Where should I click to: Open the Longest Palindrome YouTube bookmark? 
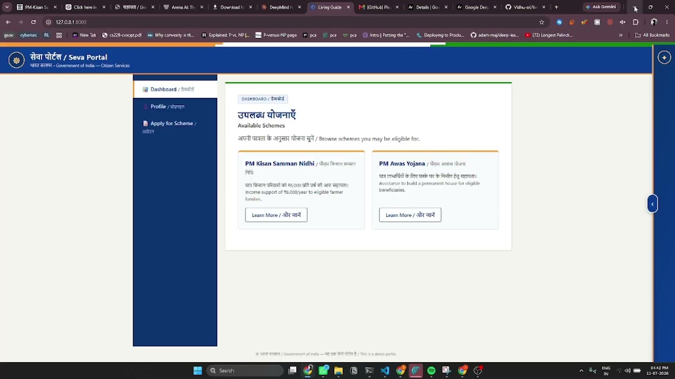point(549,35)
